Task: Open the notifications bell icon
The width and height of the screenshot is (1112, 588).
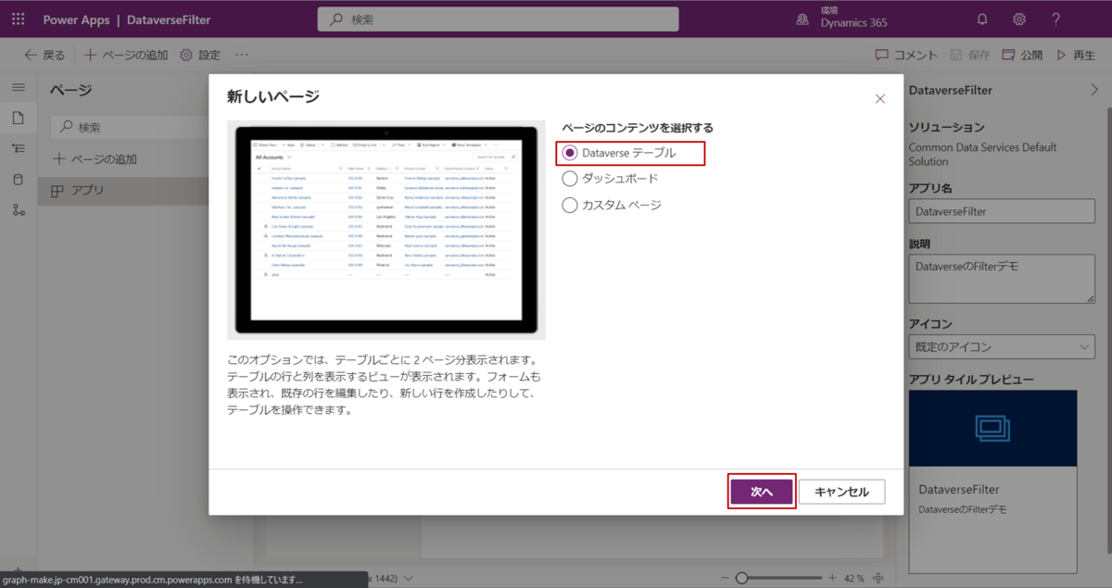Action: [x=982, y=19]
